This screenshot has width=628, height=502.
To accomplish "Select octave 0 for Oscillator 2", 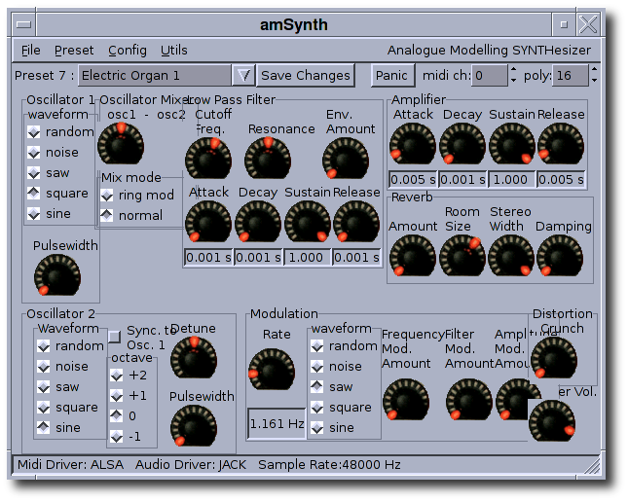I will [x=124, y=416].
